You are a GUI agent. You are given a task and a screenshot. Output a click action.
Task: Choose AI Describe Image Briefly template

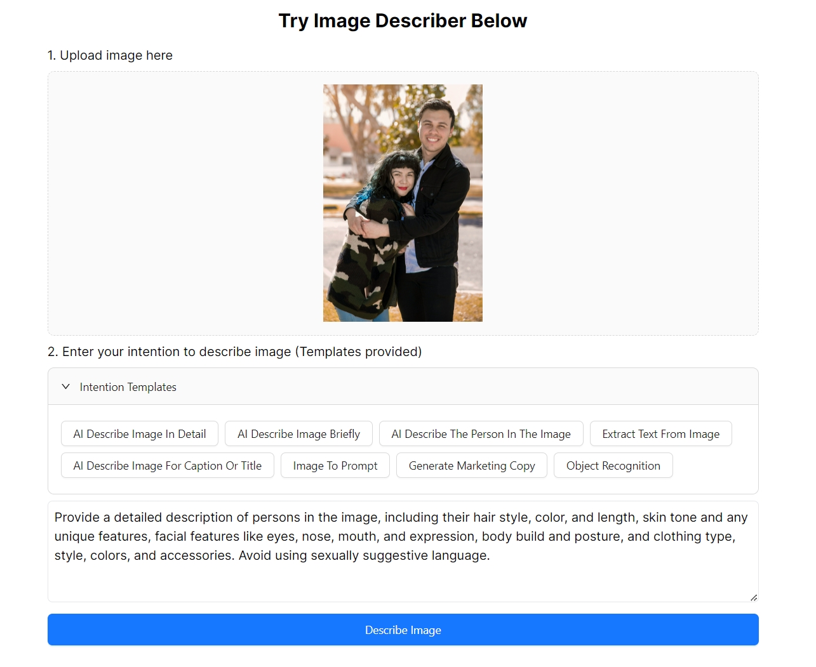[298, 434]
